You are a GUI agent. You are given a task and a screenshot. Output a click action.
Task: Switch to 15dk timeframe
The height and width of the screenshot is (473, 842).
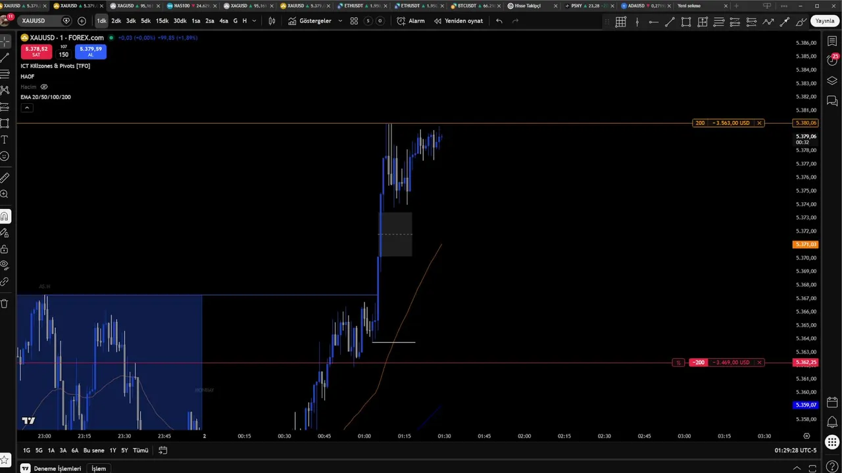pos(162,21)
